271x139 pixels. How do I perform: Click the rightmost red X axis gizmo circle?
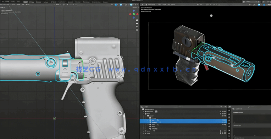coord(137,14)
